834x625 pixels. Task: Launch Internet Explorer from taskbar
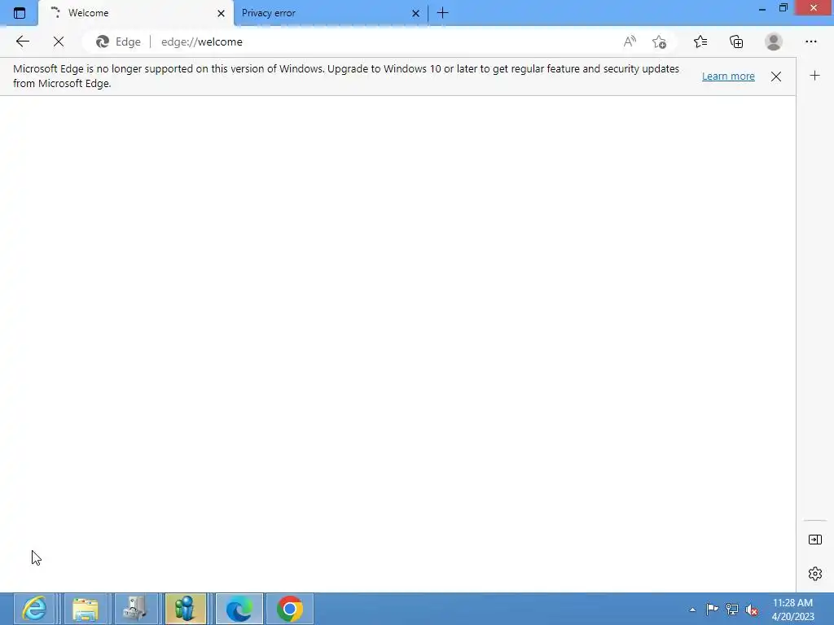pos(35,609)
